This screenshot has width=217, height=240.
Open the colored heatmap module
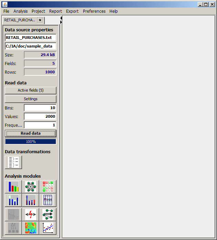point(31,228)
